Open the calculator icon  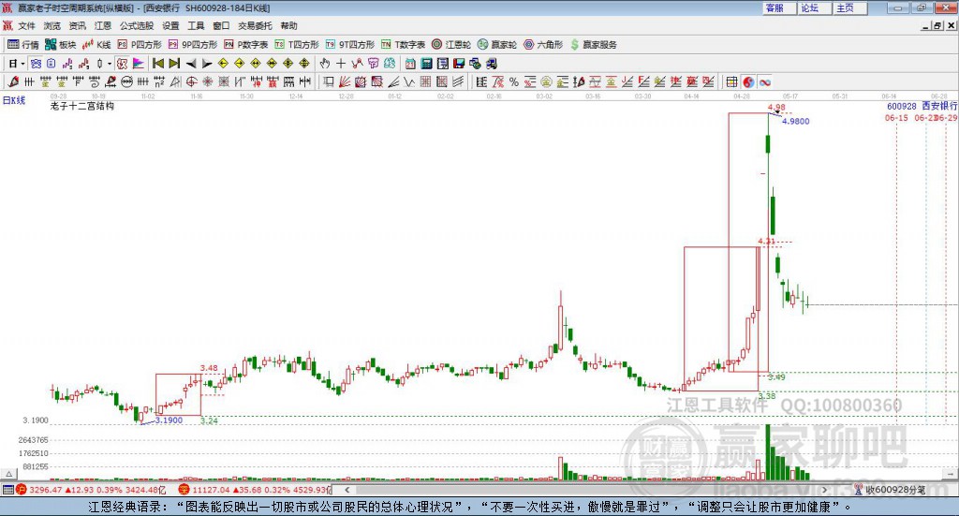click(x=426, y=64)
